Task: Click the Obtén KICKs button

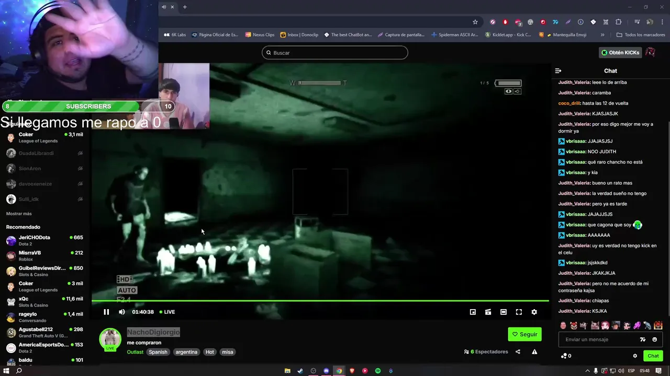Action: click(x=620, y=53)
